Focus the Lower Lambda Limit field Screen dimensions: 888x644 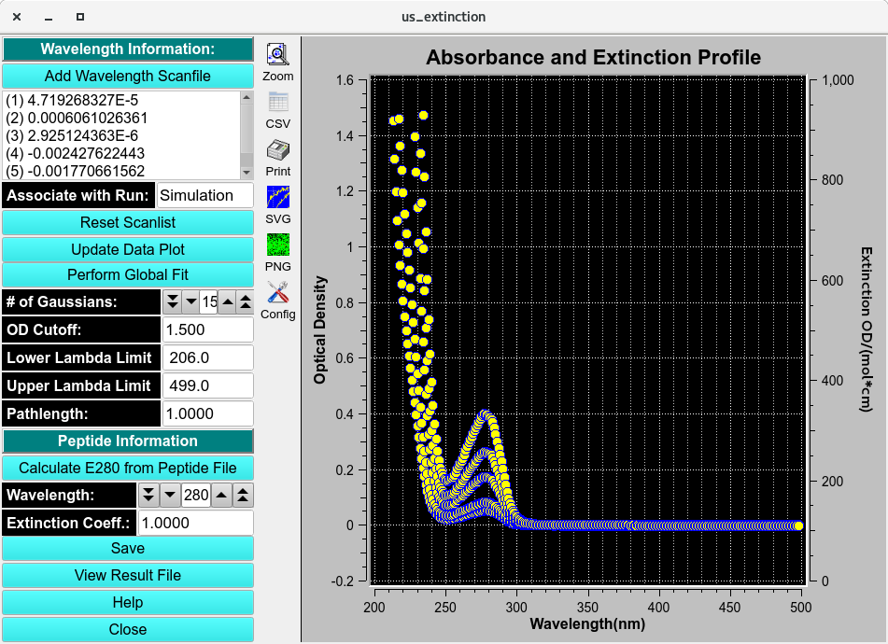pos(206,358)
